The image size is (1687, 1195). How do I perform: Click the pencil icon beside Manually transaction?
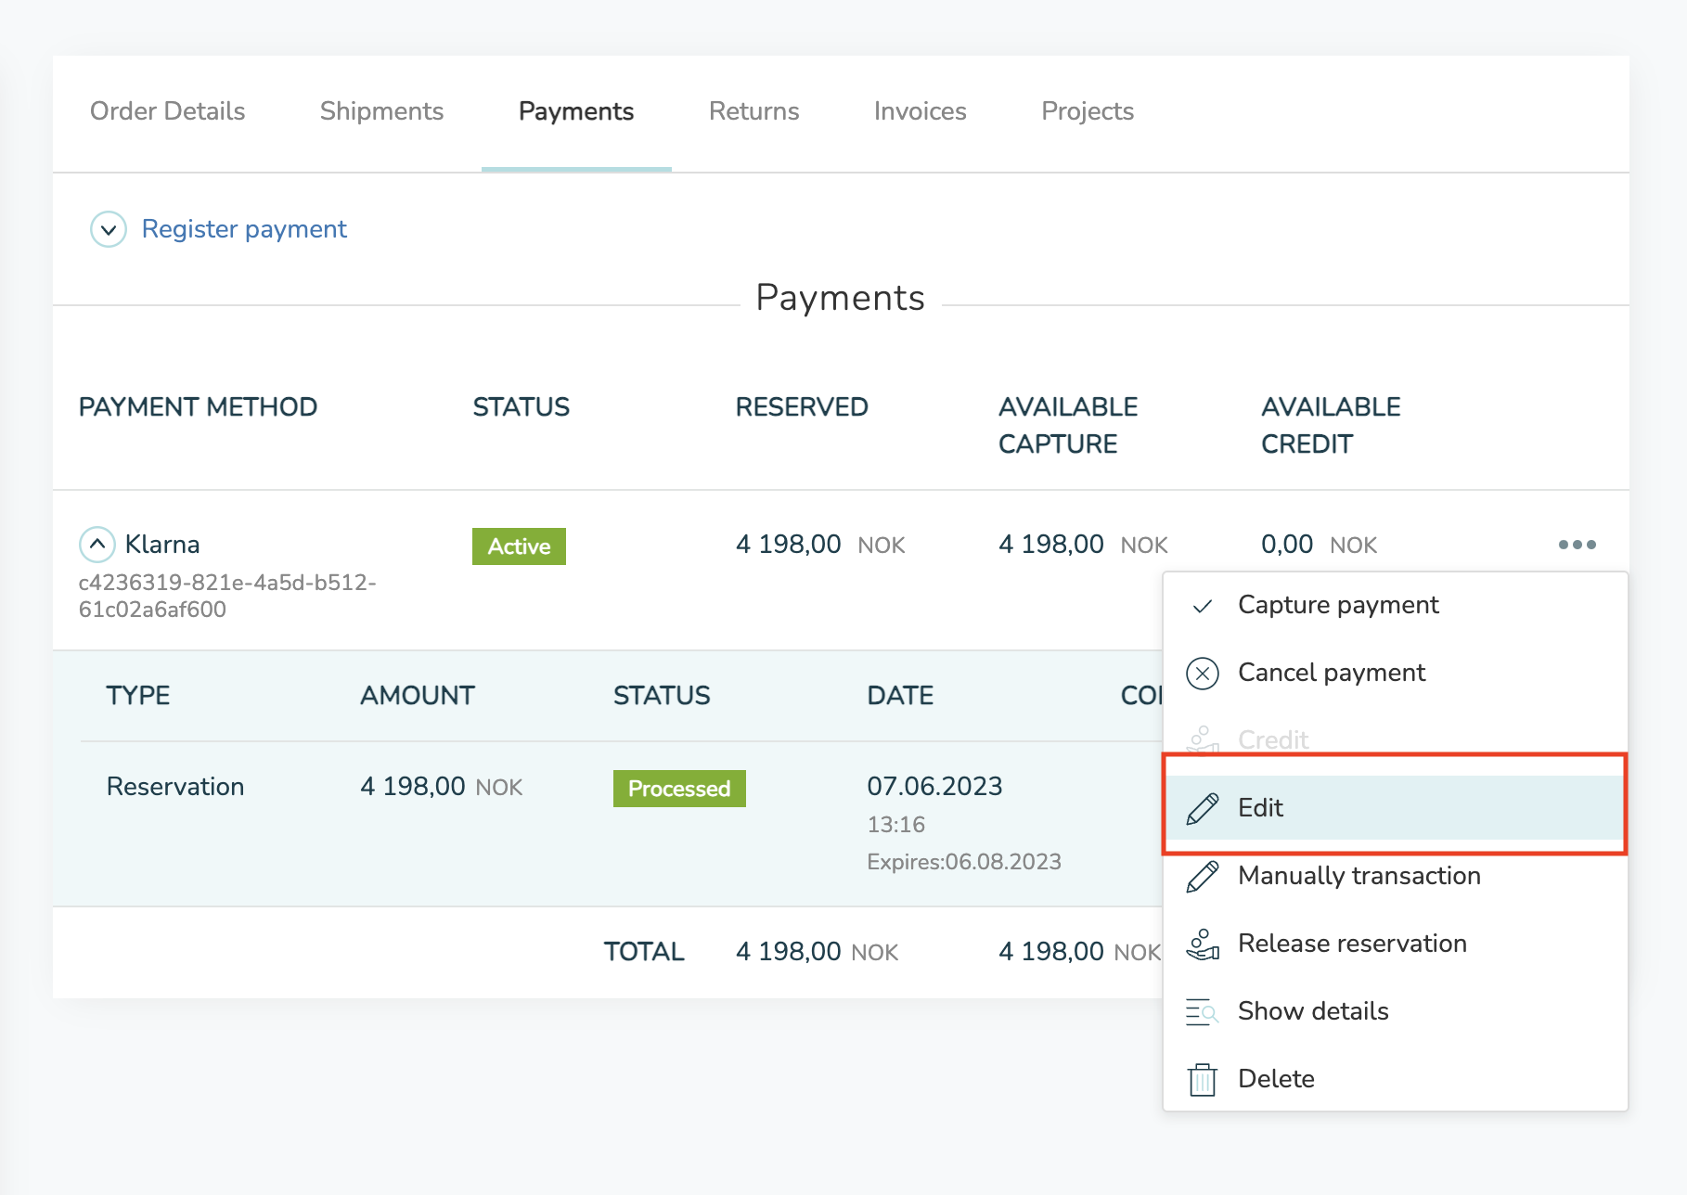pos(1203,876)
